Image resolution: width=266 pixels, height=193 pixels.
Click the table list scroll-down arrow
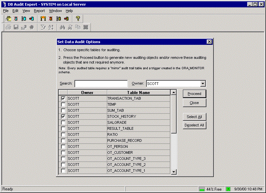(174, 172)
